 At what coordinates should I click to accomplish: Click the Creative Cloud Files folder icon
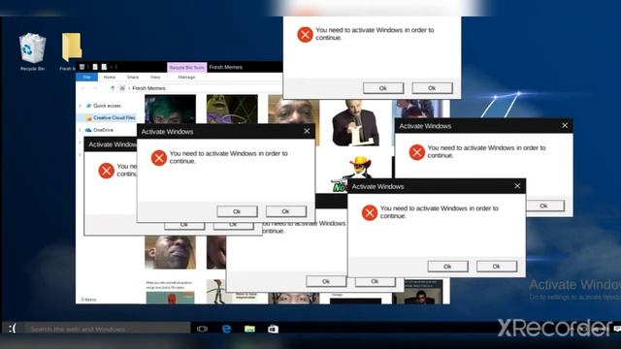[88, 118]
